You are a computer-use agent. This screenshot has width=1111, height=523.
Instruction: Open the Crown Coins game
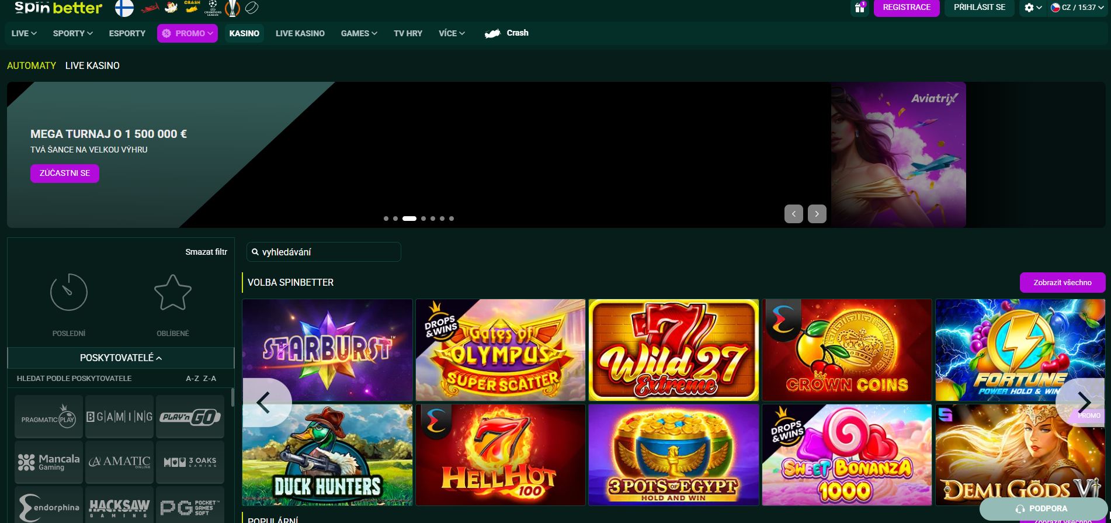[x=847, y=350]
